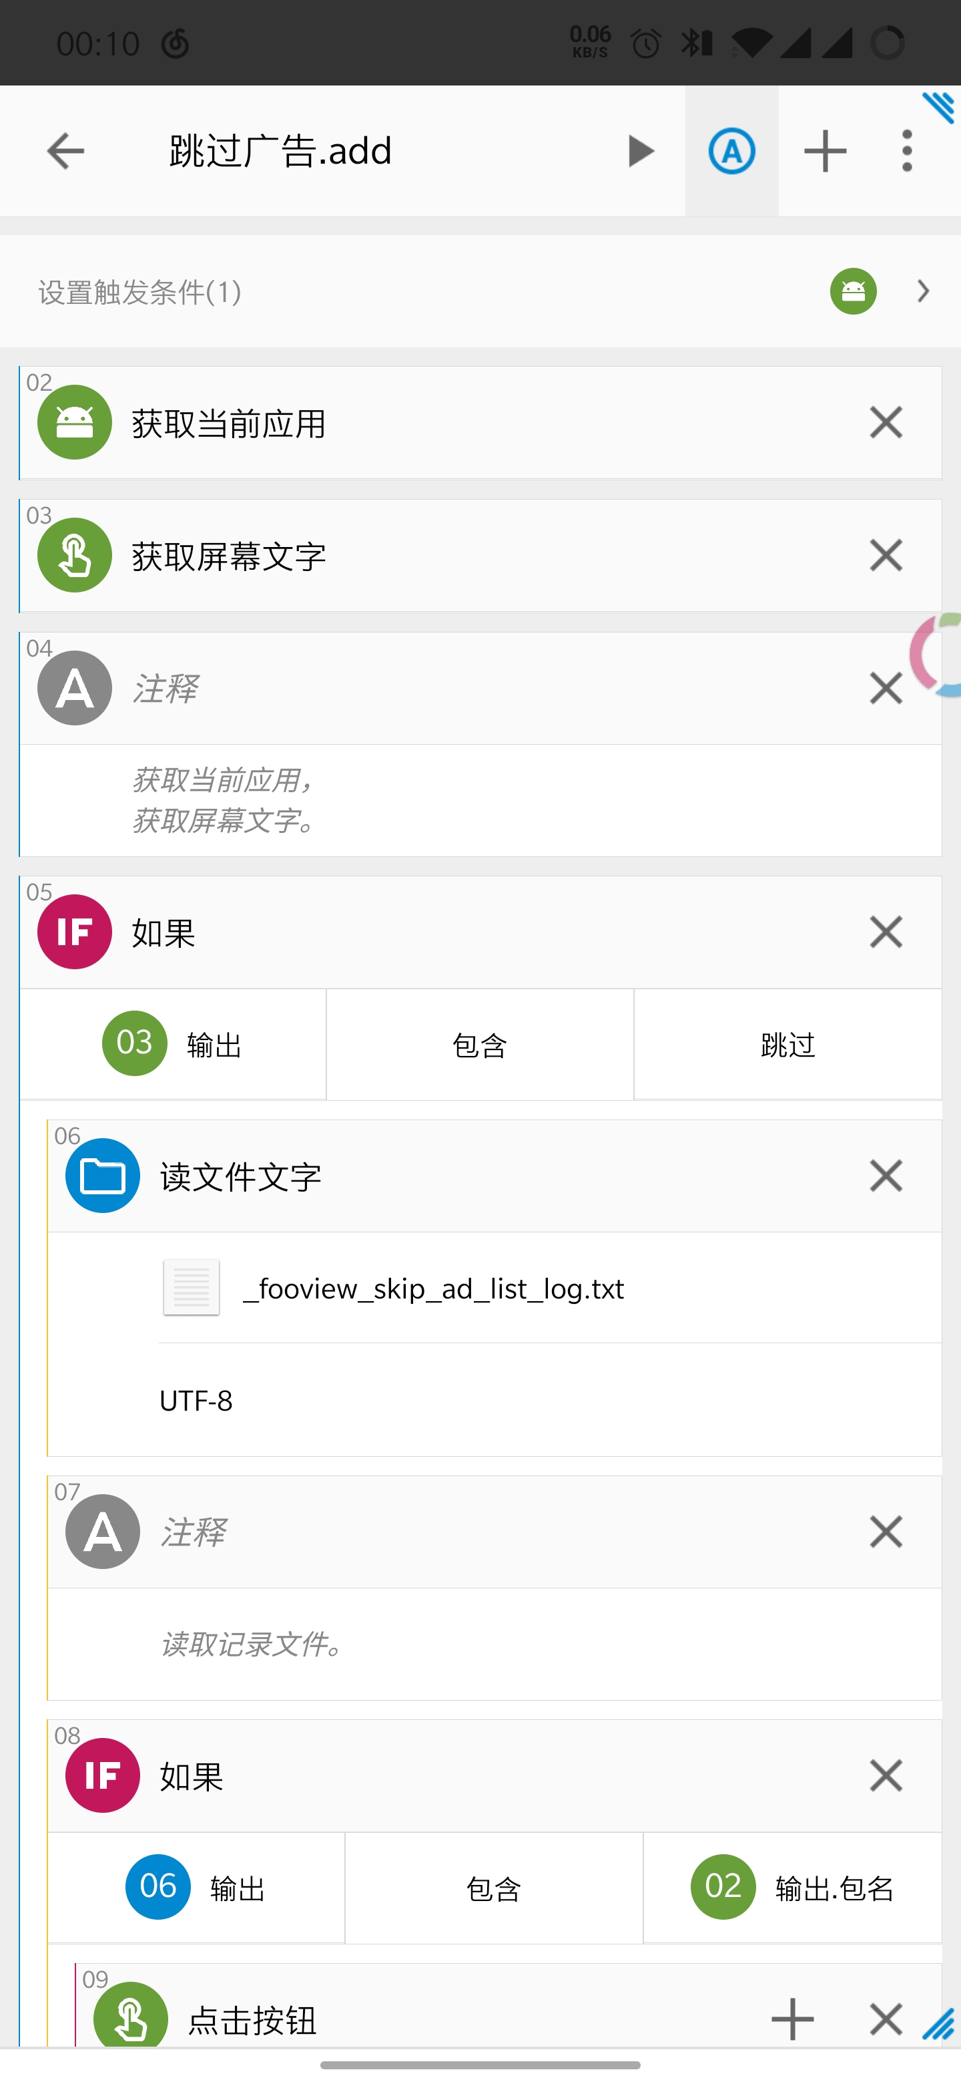Edit the 跳过 condition value
Viewport: 961px width, 2084px height.
pos(788,1045)
